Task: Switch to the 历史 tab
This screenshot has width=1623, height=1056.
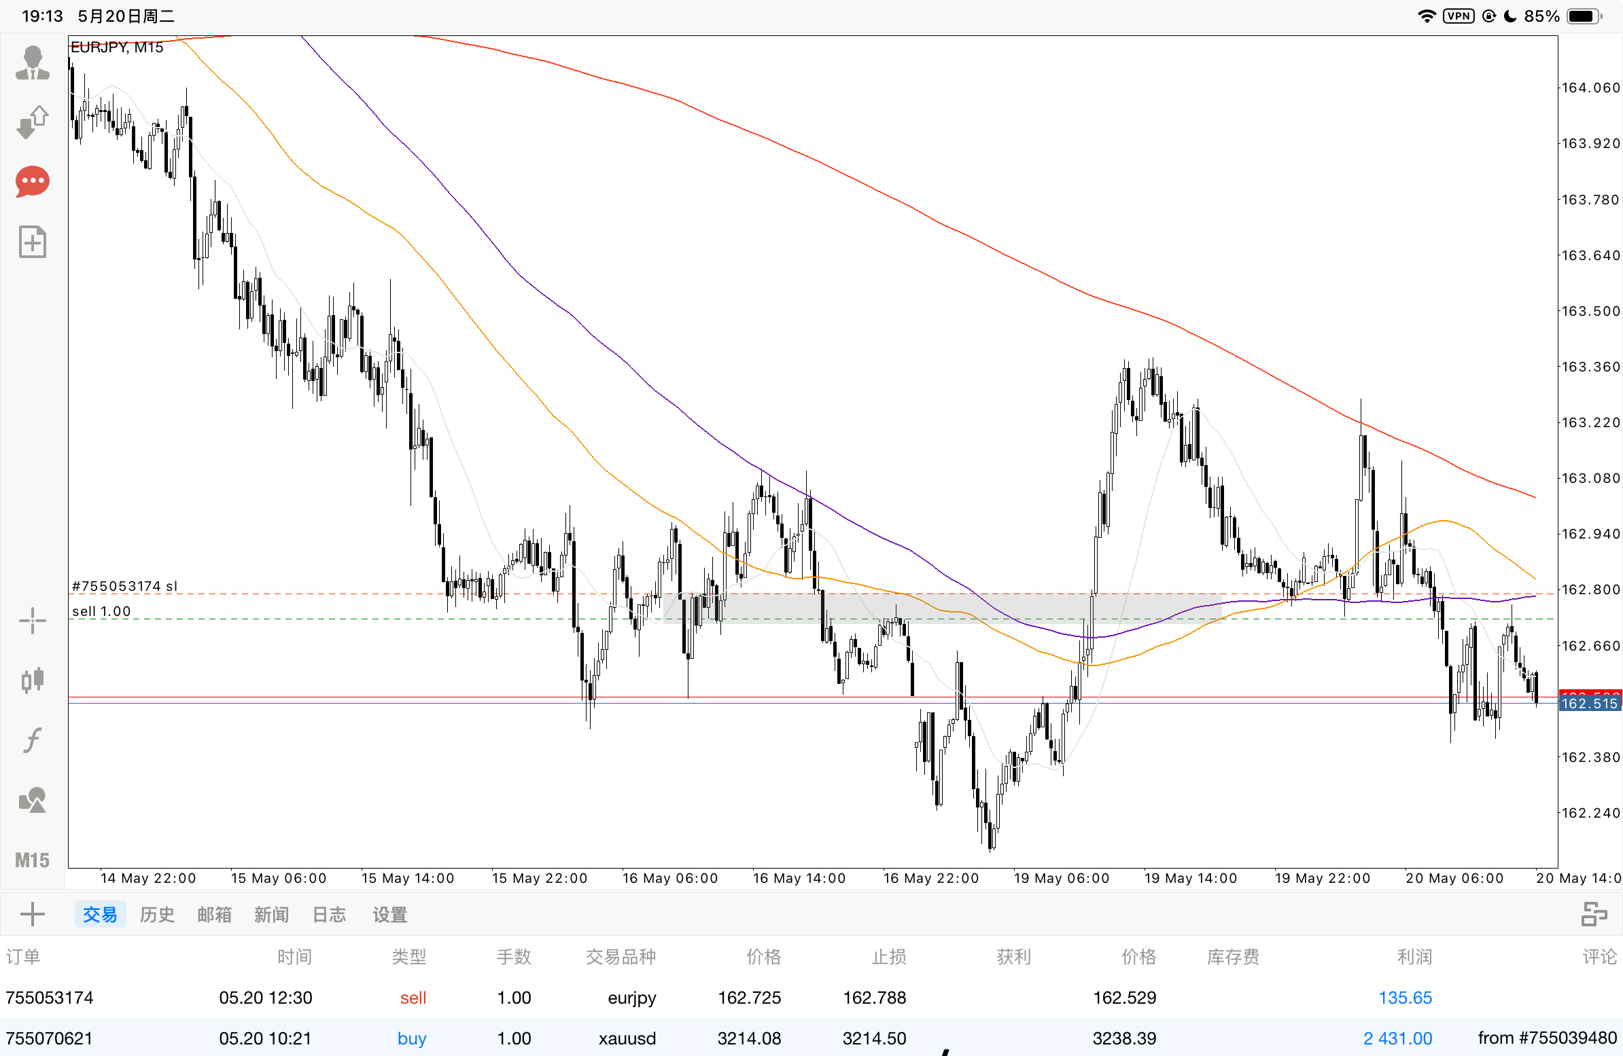Action: coord(157,915)
